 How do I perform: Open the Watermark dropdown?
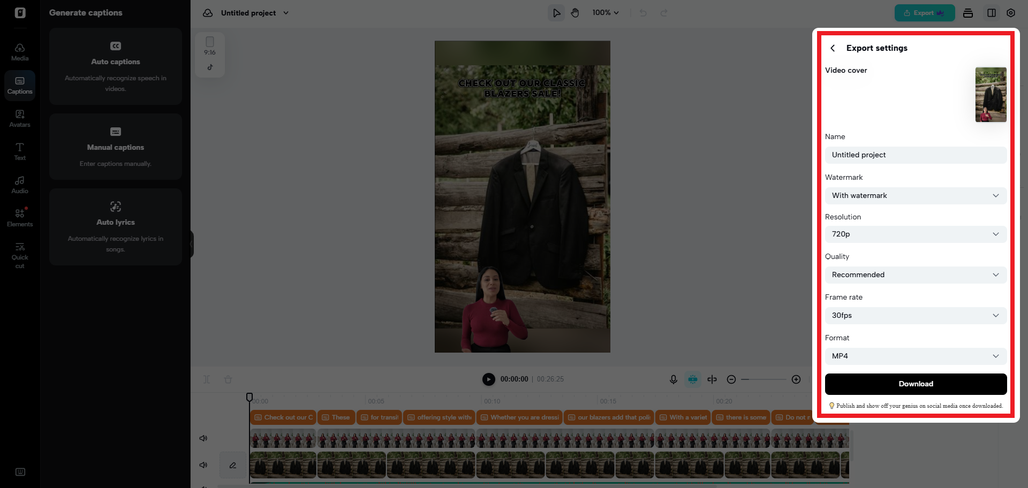pos(916,196)
